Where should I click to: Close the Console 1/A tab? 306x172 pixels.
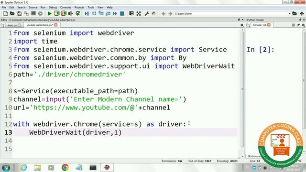click(x=269, y=25)
